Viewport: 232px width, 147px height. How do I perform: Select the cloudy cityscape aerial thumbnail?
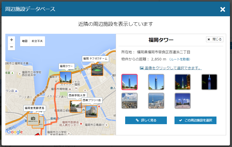[x=129, y=101]
